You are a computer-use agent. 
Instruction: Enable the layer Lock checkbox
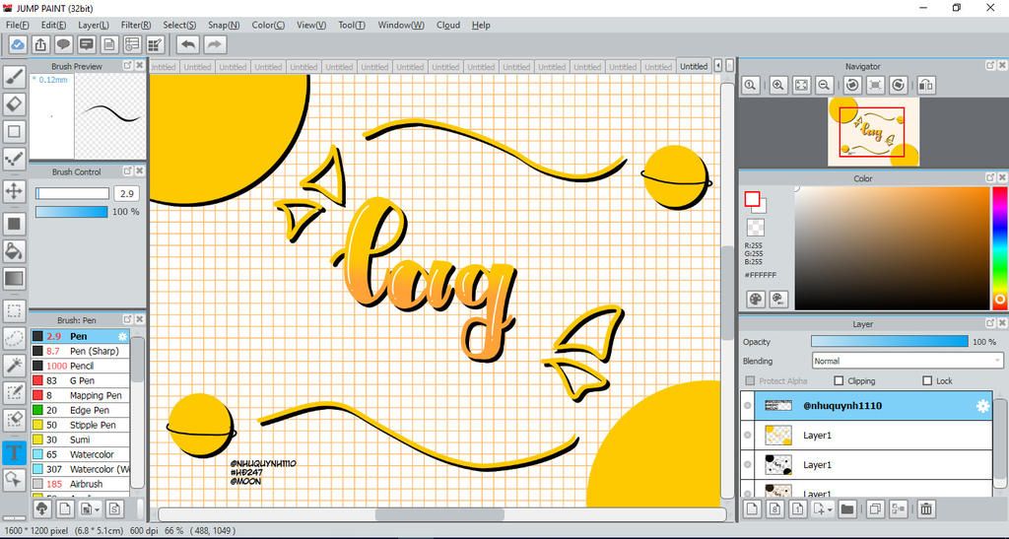(926, 380)
